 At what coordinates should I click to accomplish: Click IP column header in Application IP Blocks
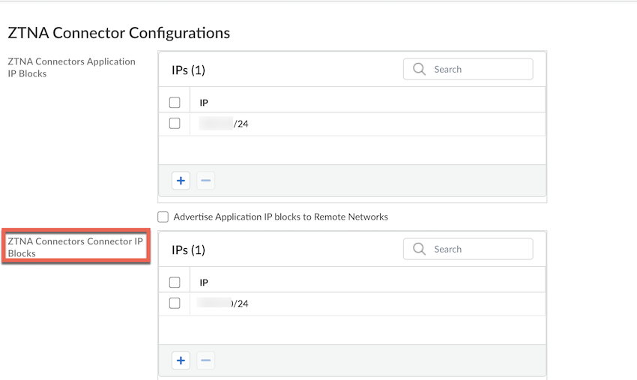[x=204, y=103]
